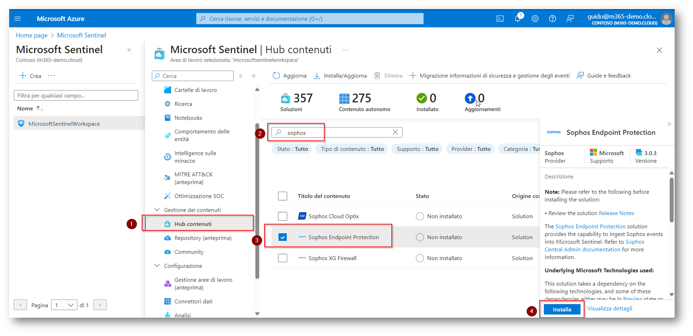Open the portal settings gear
The image size is (693, 336).
pyautogui.click(x=535, y=19)
